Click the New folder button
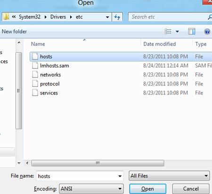The image size is (212, 194). pyautogui.click(x=14, y=32)
